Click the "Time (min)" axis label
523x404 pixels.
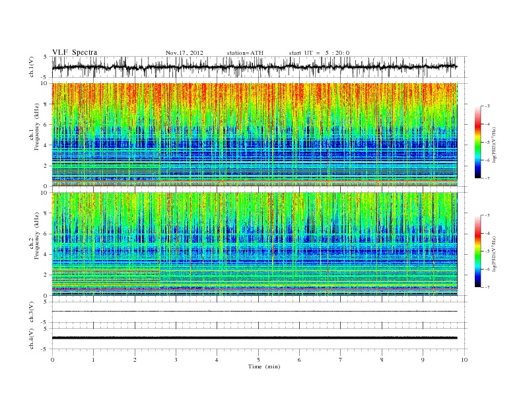264,366
